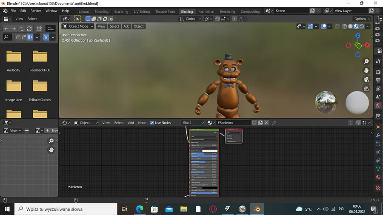Click Add in the node editor header
Image resolution: width=383 pixels, height=215 pixels.
pos(131,123)
